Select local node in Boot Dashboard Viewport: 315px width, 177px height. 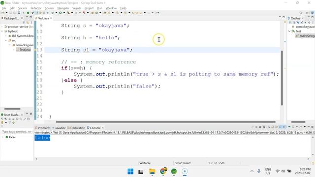(12, 137)
